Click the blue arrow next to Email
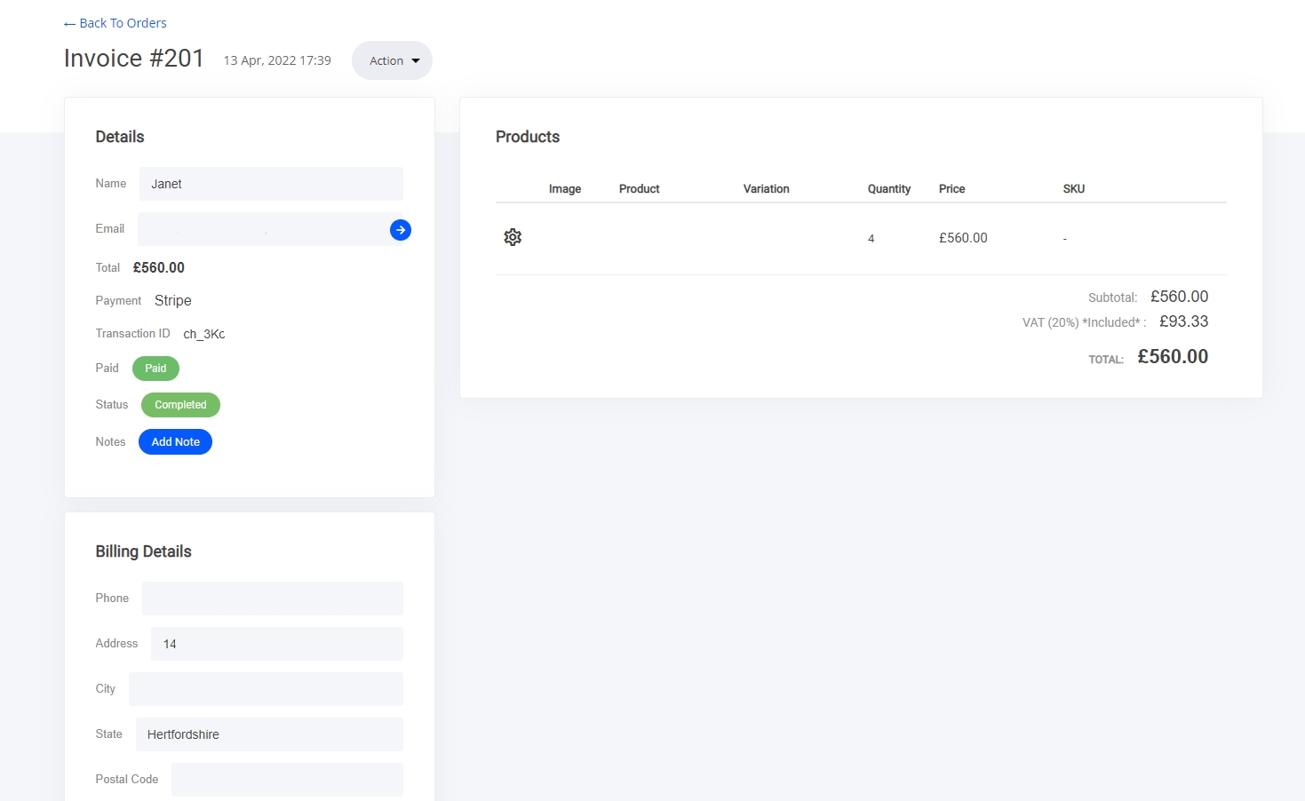Viewport: 1305px width, 801px height. pos(401,230)
